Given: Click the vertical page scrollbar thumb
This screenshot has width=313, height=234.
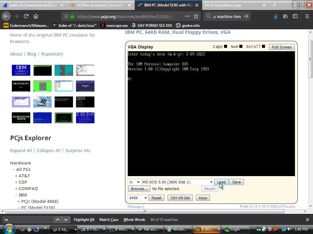Looking at the screenshot, I should (x=310, y=59).
